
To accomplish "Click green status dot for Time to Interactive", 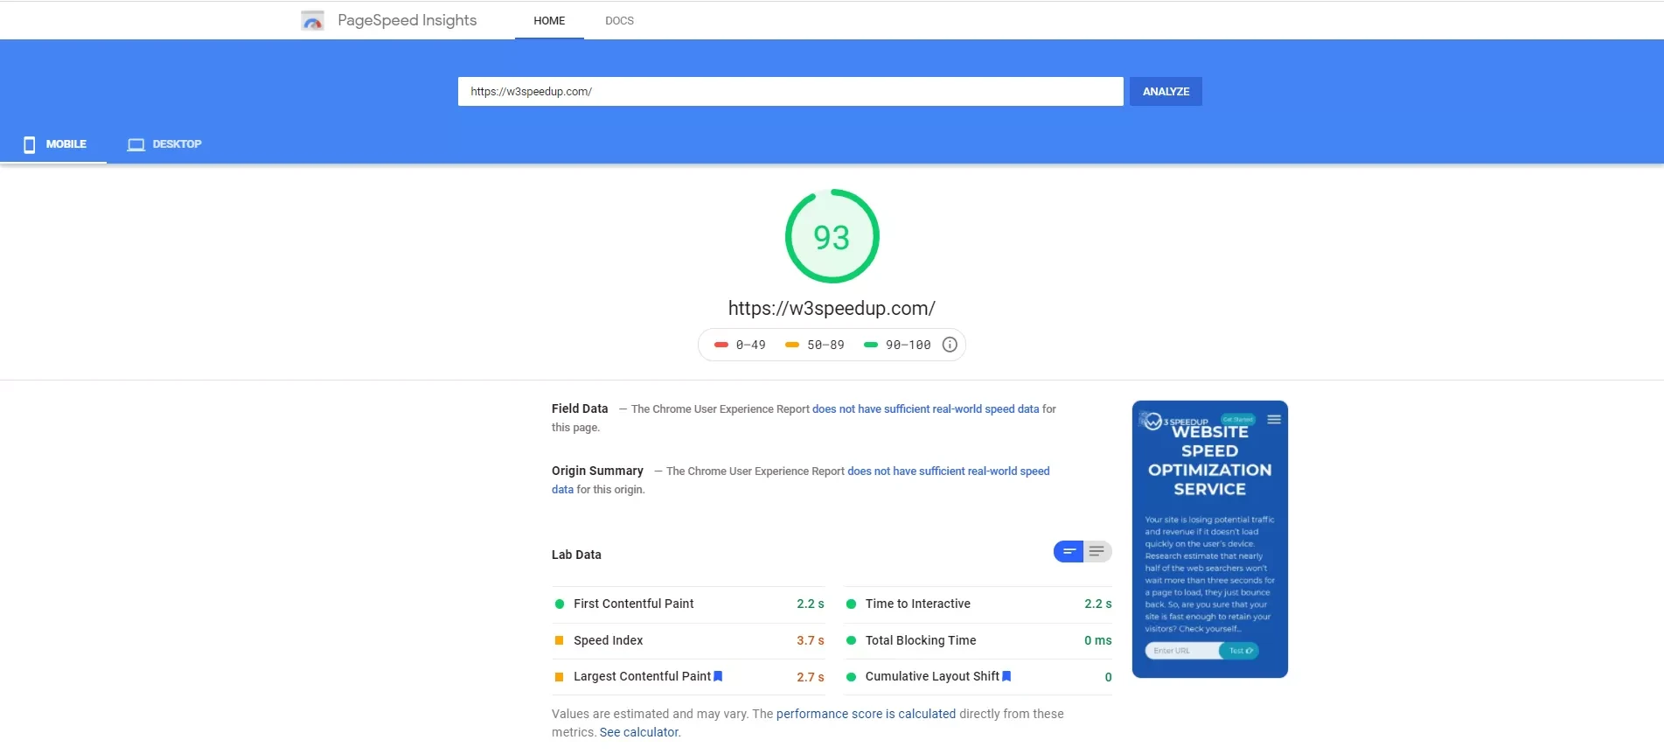I will 851,604.
